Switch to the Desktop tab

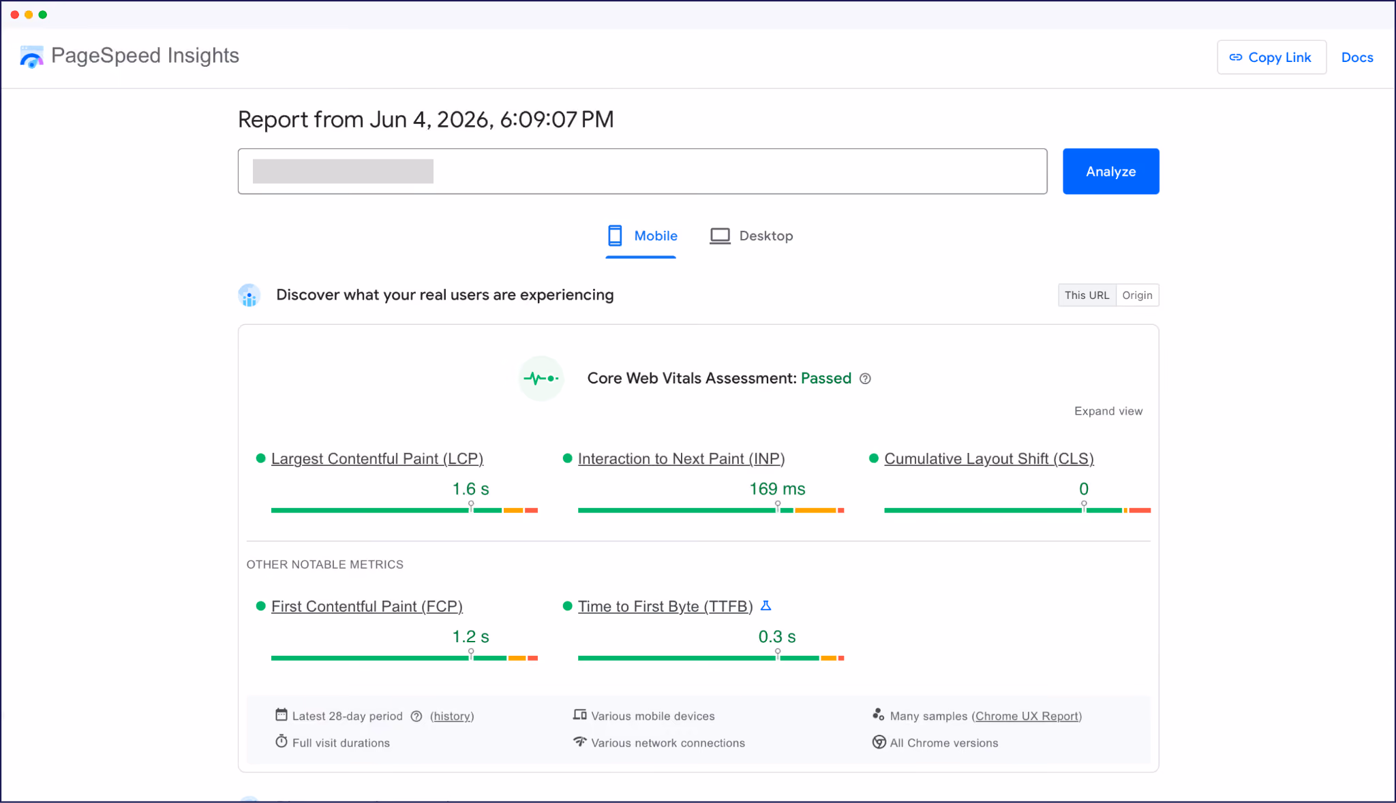[x=752, y=236]
